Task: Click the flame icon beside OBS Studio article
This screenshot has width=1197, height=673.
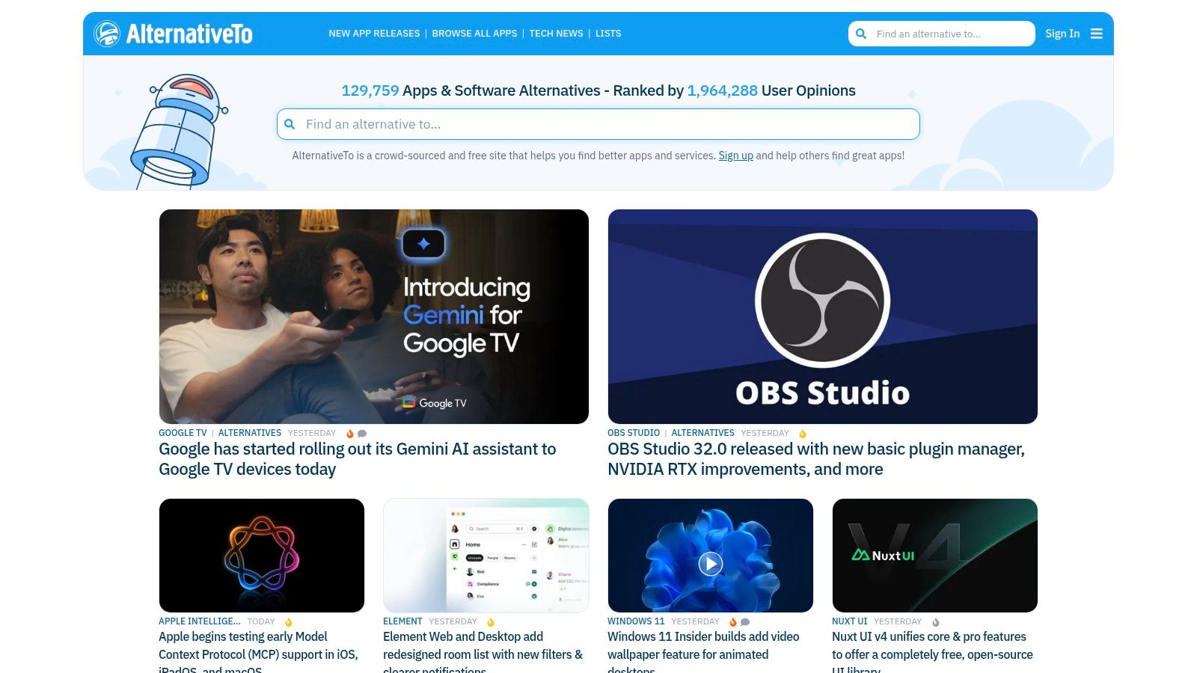Action: (803, 434)
